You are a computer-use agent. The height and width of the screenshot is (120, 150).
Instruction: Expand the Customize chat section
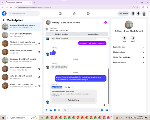pyautogui.click(x=129, y=47)
